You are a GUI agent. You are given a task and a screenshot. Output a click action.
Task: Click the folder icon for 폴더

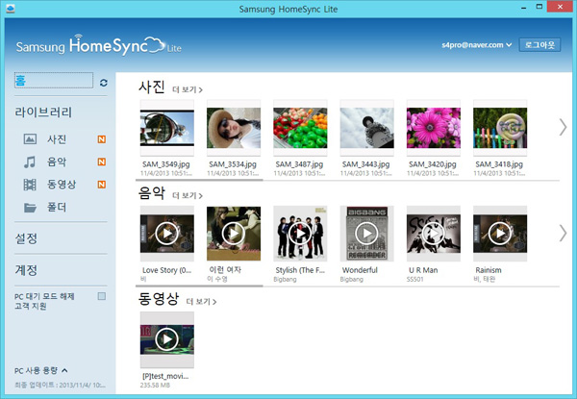tap(31, 208)
